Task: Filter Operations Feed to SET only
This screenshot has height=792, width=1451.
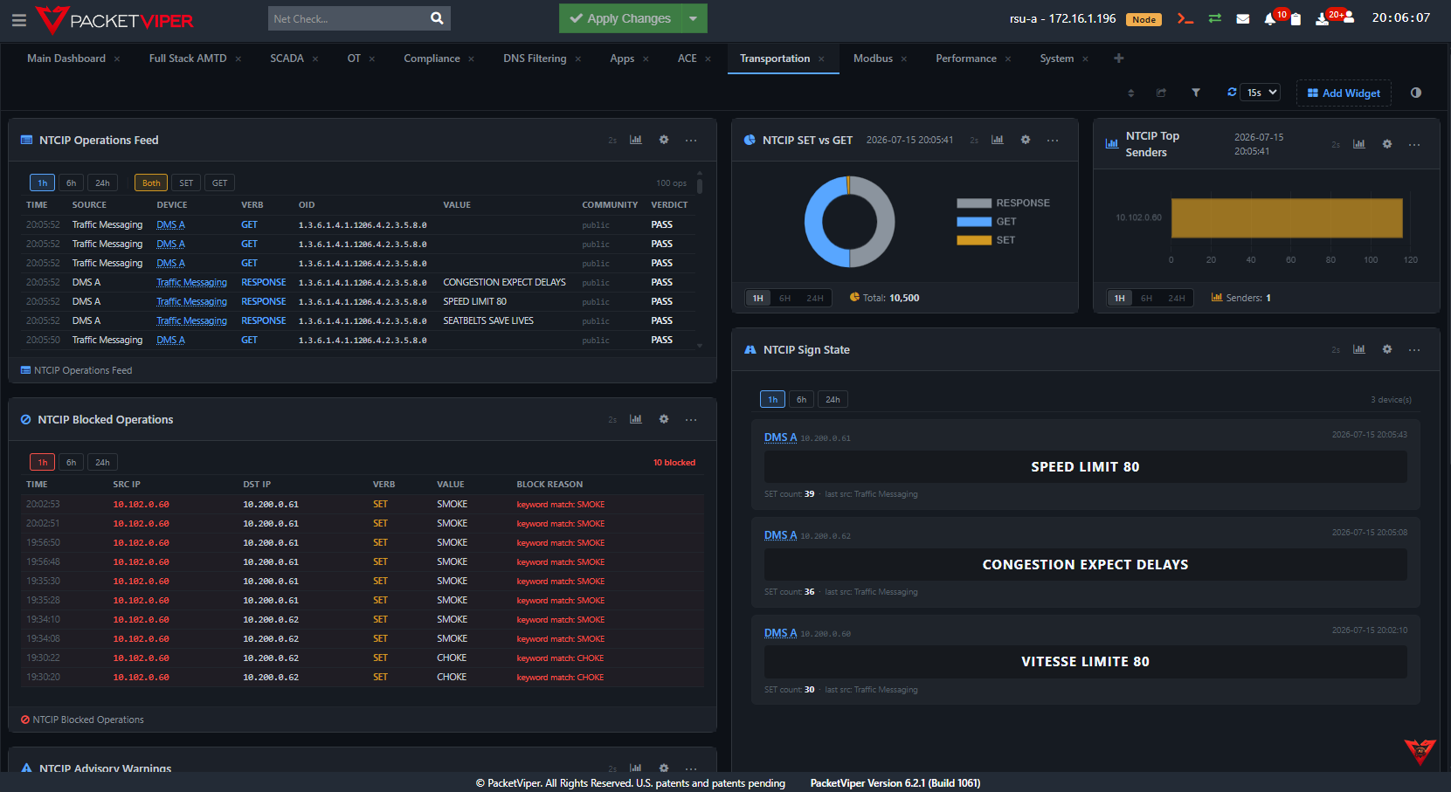Action: click(186, 183)
